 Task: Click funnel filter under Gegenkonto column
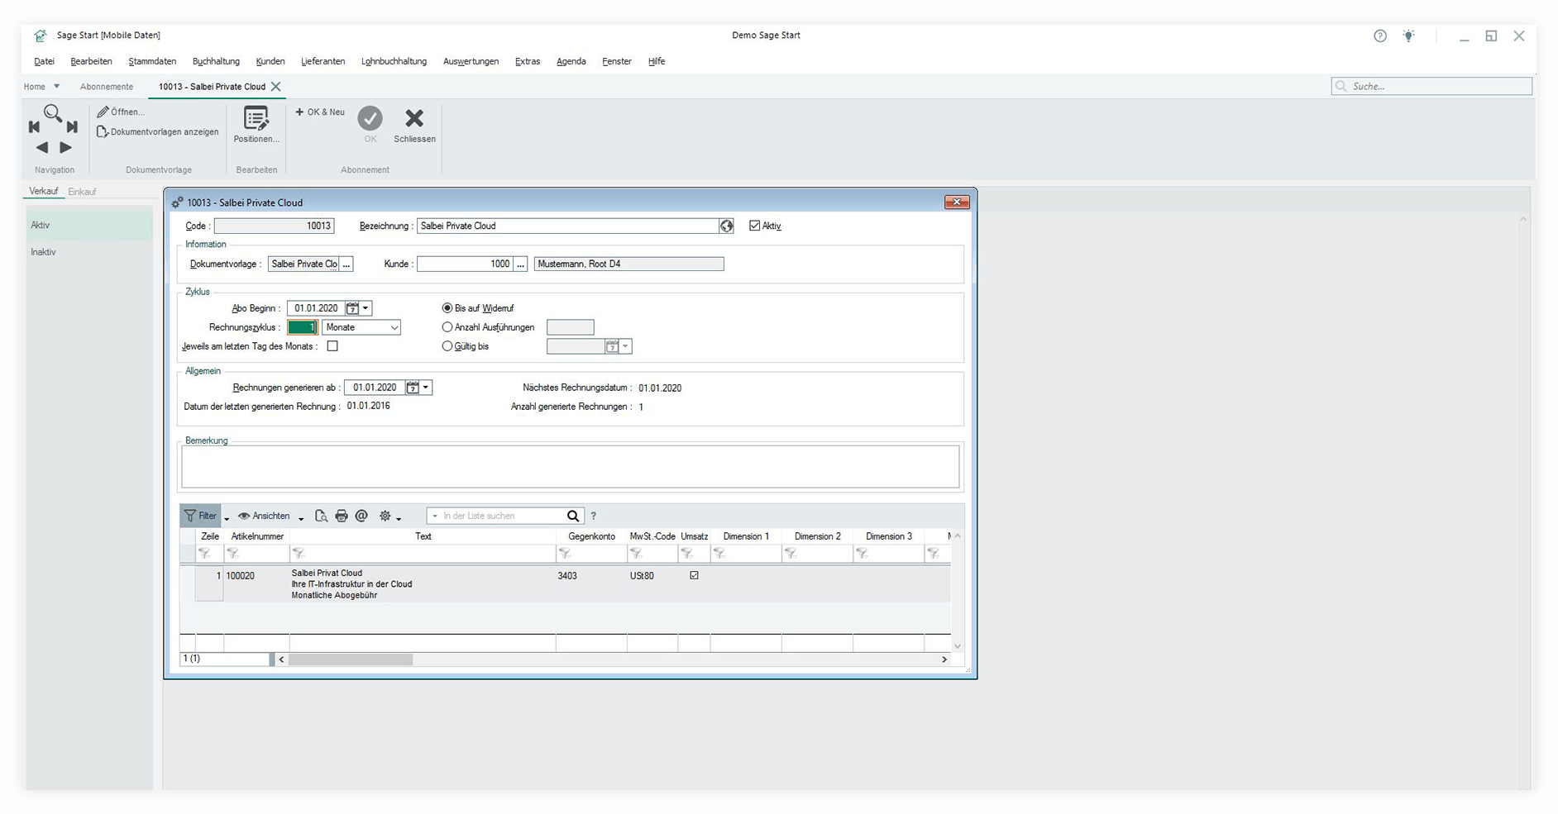pos(565,554)
